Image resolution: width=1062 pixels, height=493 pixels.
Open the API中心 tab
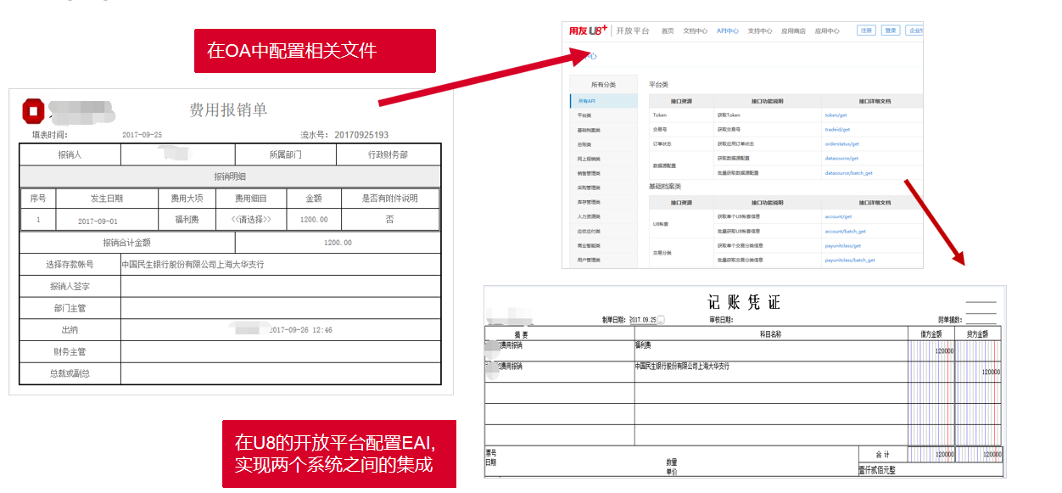[727, 31]
